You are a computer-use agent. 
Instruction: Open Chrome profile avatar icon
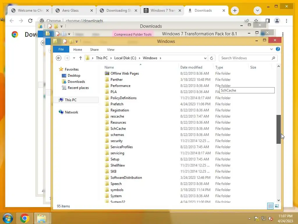277,21
